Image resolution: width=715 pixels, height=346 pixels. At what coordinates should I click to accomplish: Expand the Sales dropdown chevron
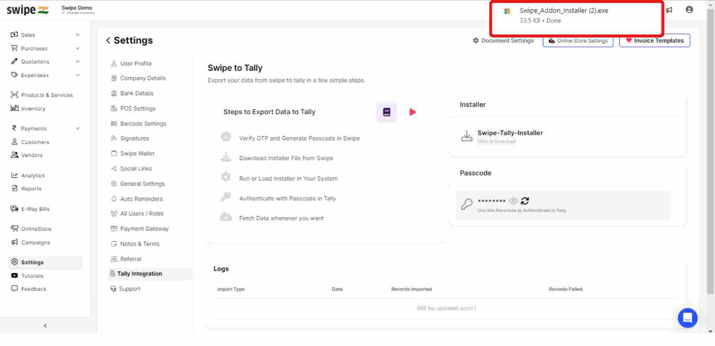coord(77,35)
